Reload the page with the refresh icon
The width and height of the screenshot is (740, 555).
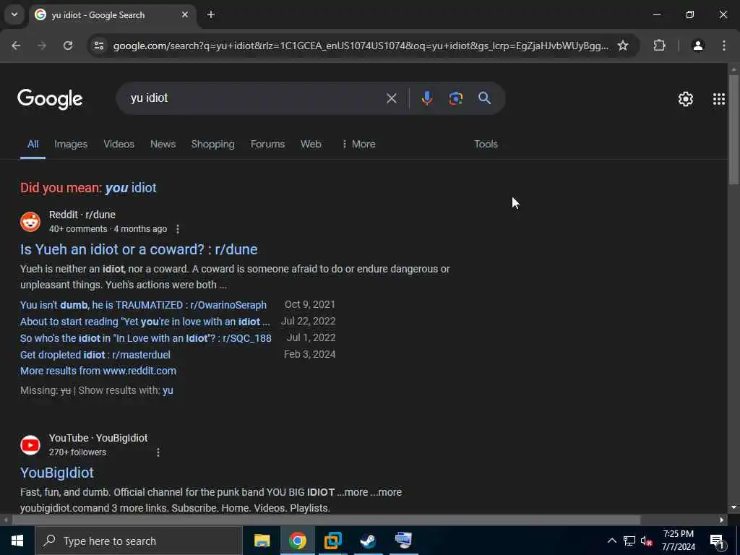click(68, 46)
